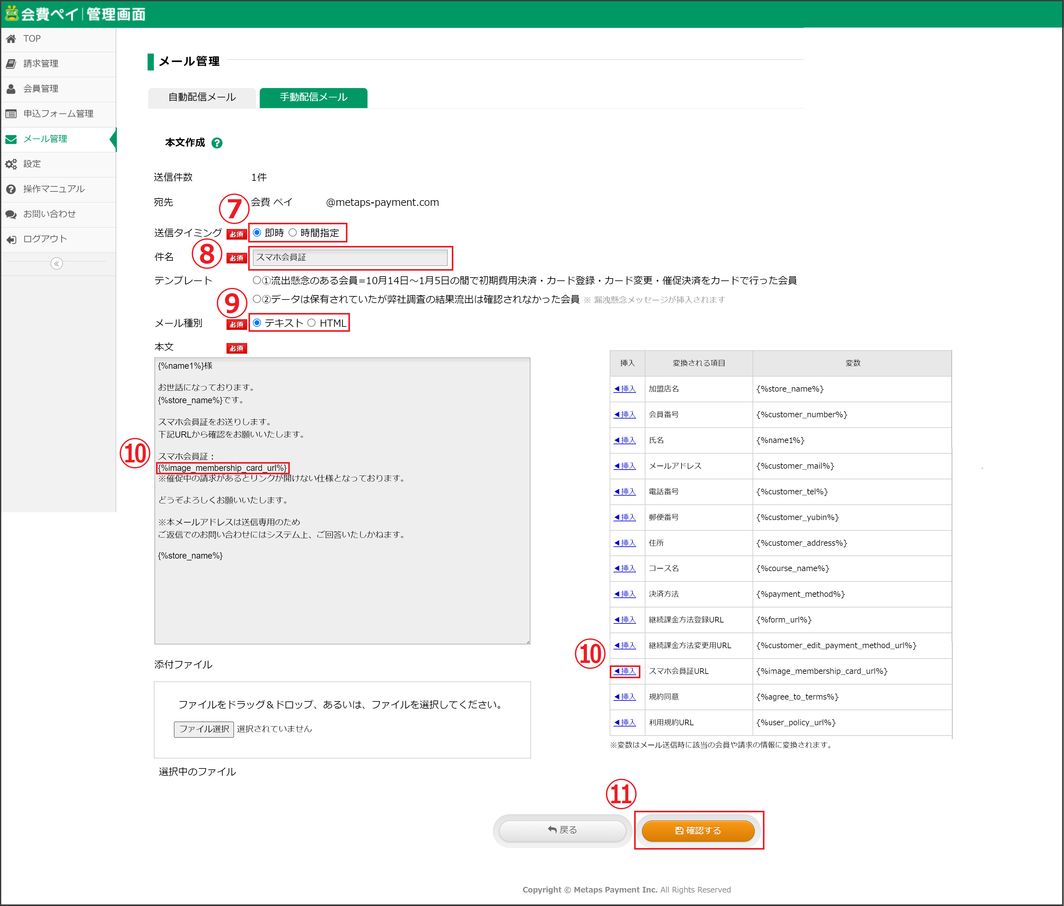Choose HTML mail type radio button
Image resolution: width=1064 pixels, height=906 pixels.
click(312, 323)
